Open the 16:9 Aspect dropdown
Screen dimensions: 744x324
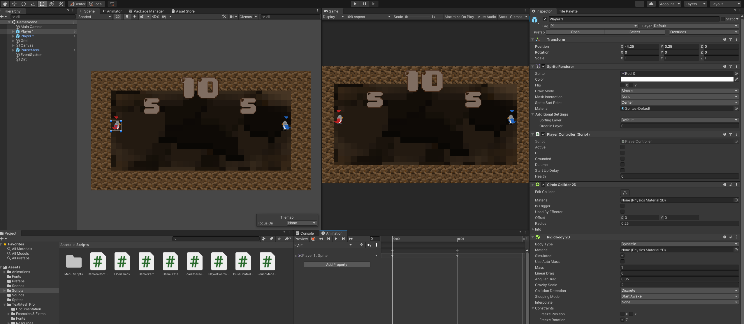click(x=368, y=17)
